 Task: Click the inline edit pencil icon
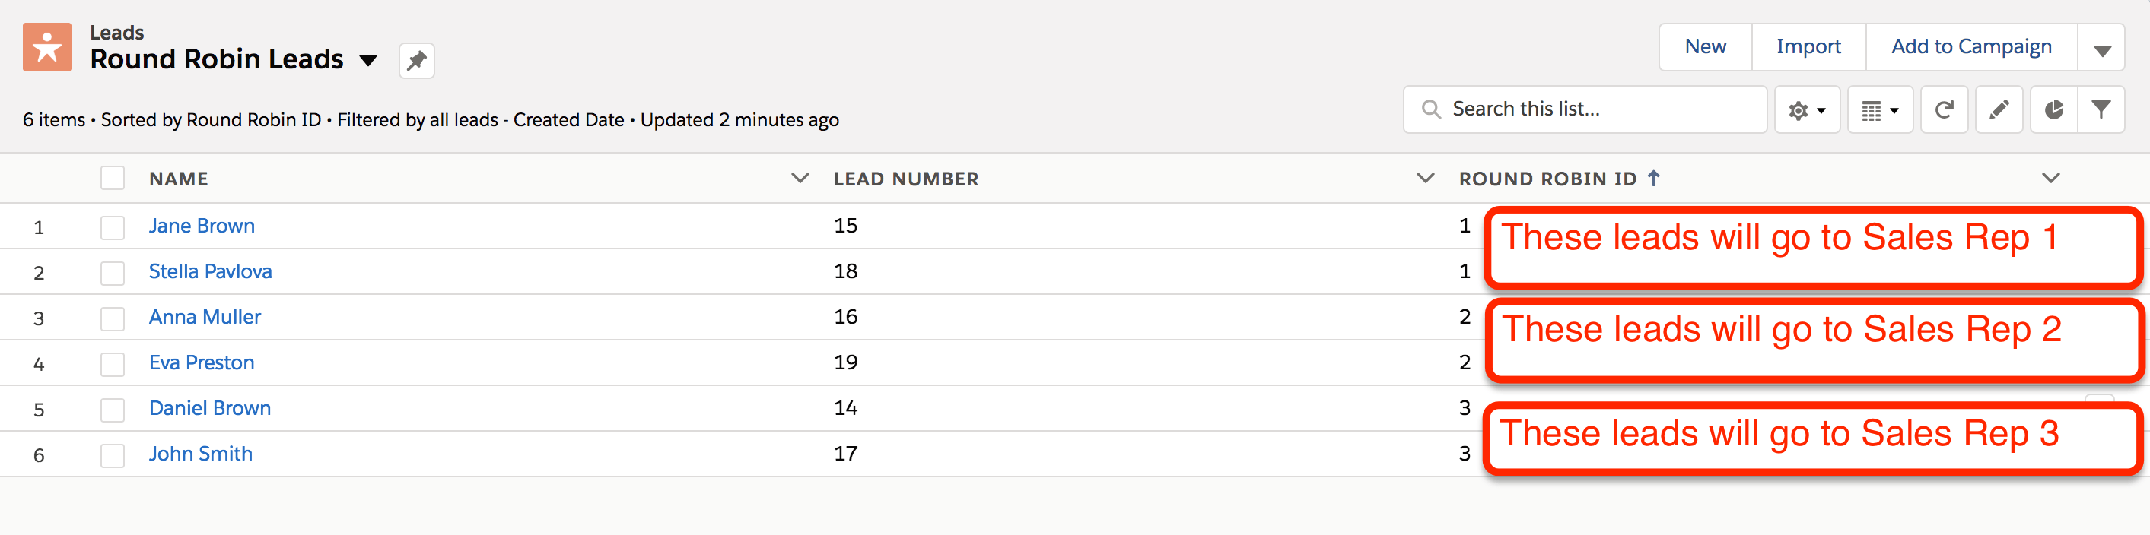1999,109
